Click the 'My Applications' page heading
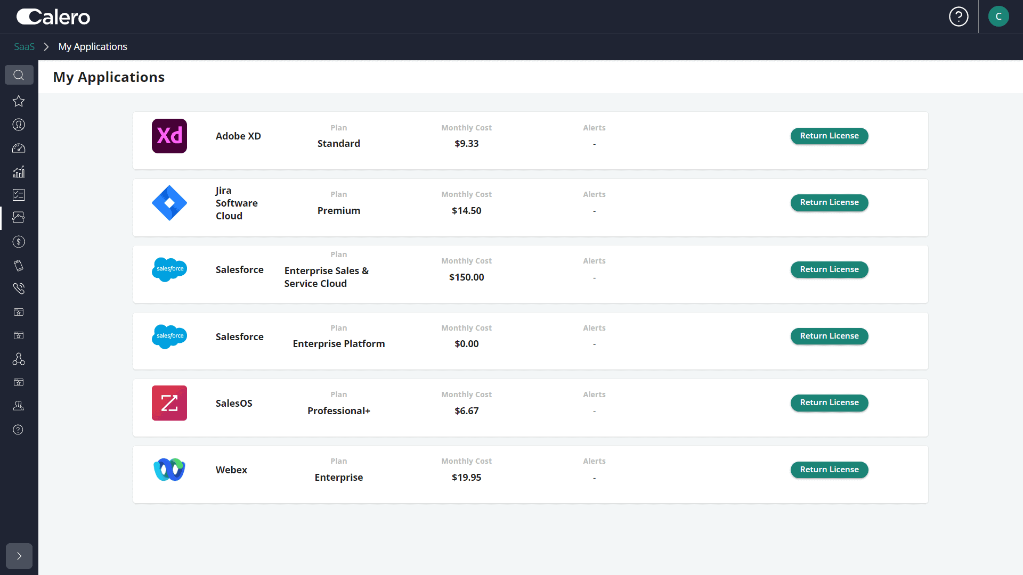This screenshot has height=575, width=1023. click(x=109, y=77)
